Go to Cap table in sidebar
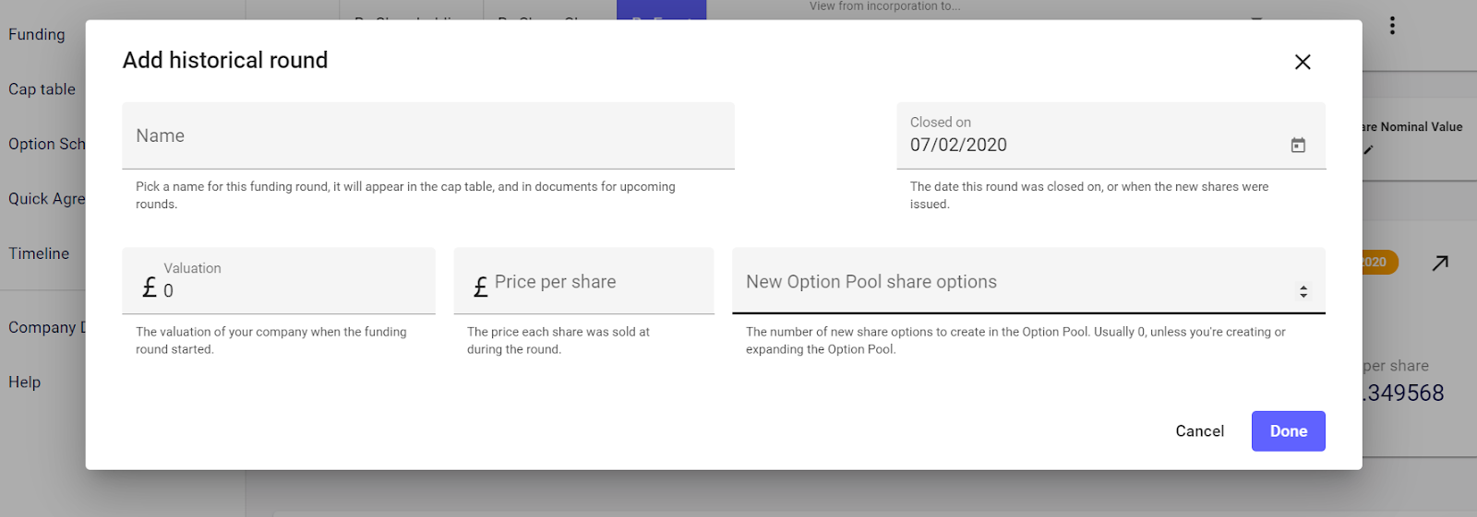Screen dimensions: 1477x517 click(42, 89)
